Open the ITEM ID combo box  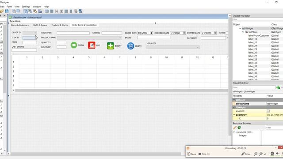tap(30, 38)
